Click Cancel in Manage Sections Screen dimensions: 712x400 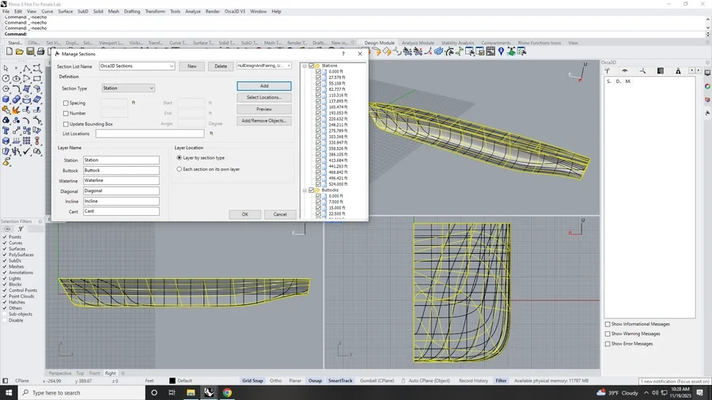pyautogui.click(x=280, y=214)
